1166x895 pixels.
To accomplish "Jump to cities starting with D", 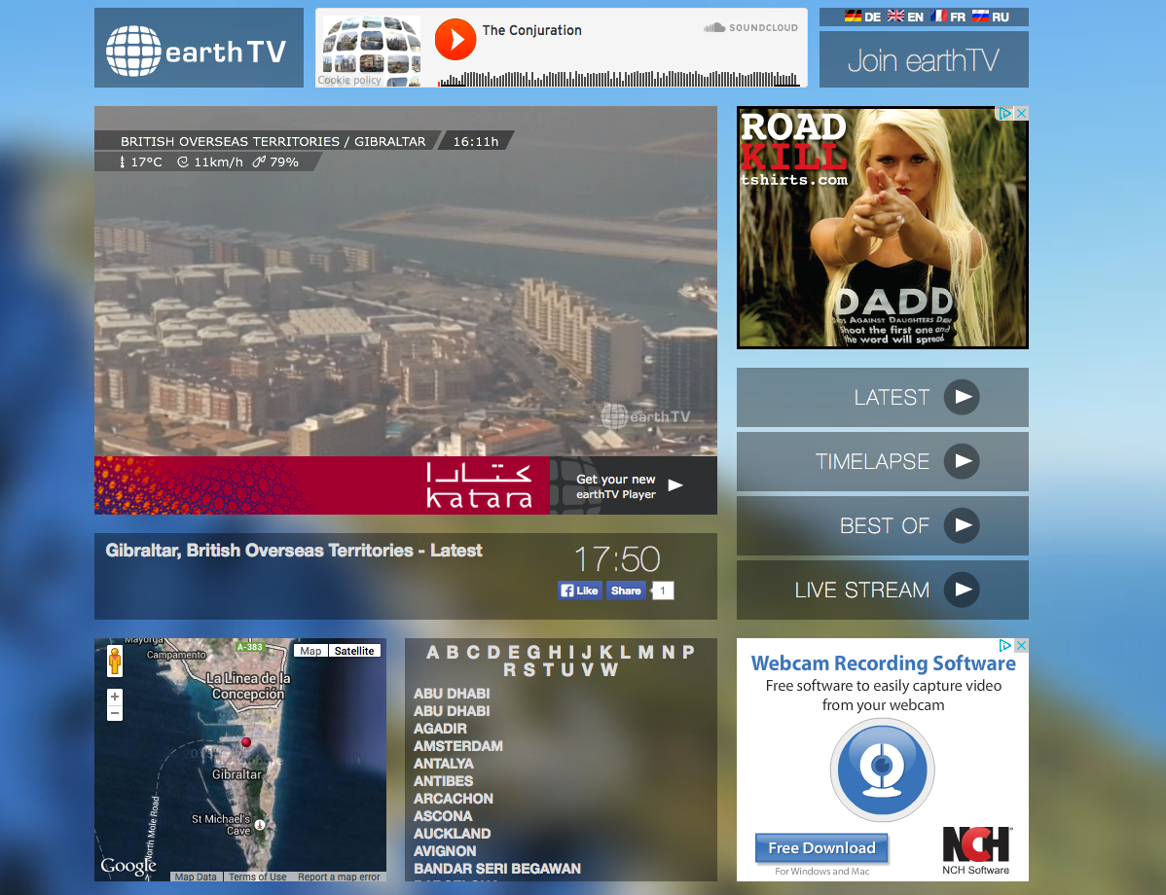I will coord(493,652).
